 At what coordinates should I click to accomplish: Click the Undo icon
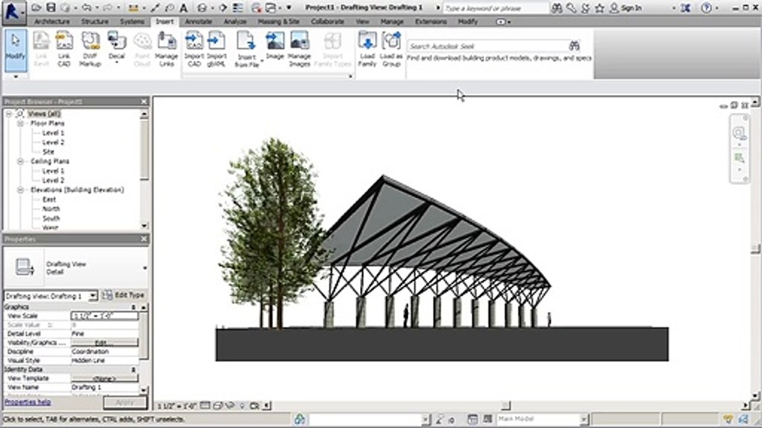(x=85, y=8)
